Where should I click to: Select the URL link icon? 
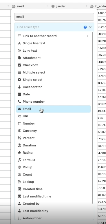[x=19, y=116]
